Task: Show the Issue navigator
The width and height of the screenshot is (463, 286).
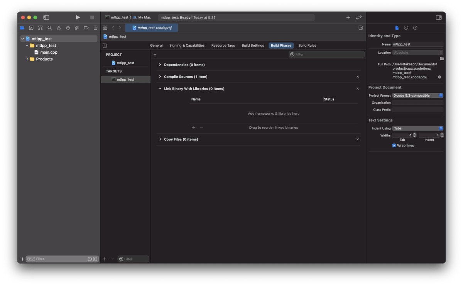Action: click(x=59, y=28)
